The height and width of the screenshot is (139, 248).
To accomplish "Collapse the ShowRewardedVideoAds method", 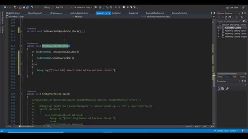I will 21,46.
